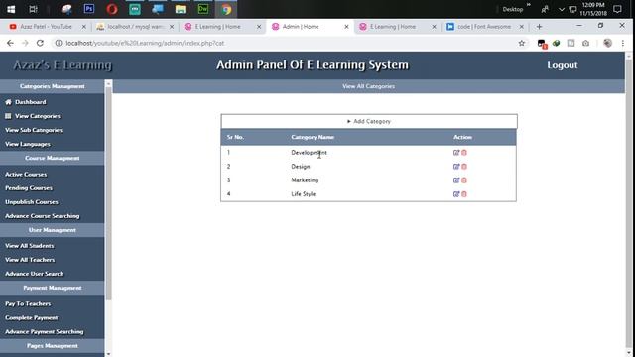Go to Active Courses
The image size is (635, 357).
point(26,175)
